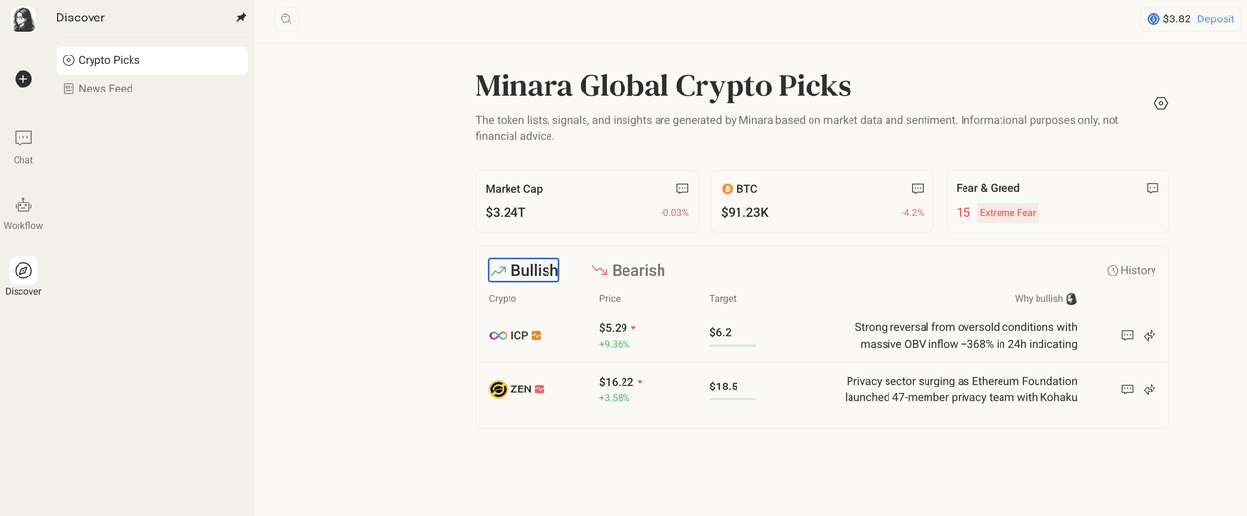The width and height of the screenshot is (1247, 516).
Task: Select Crypto Picks in the sidebar
Action: (x=109, y=60)
